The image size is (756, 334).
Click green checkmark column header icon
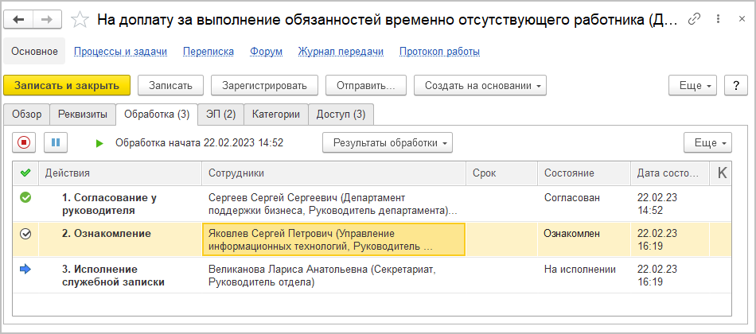(x=25, y=173)
